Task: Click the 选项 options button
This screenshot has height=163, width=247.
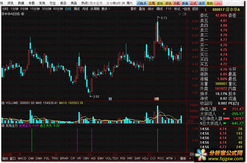Action: [202, 3]
